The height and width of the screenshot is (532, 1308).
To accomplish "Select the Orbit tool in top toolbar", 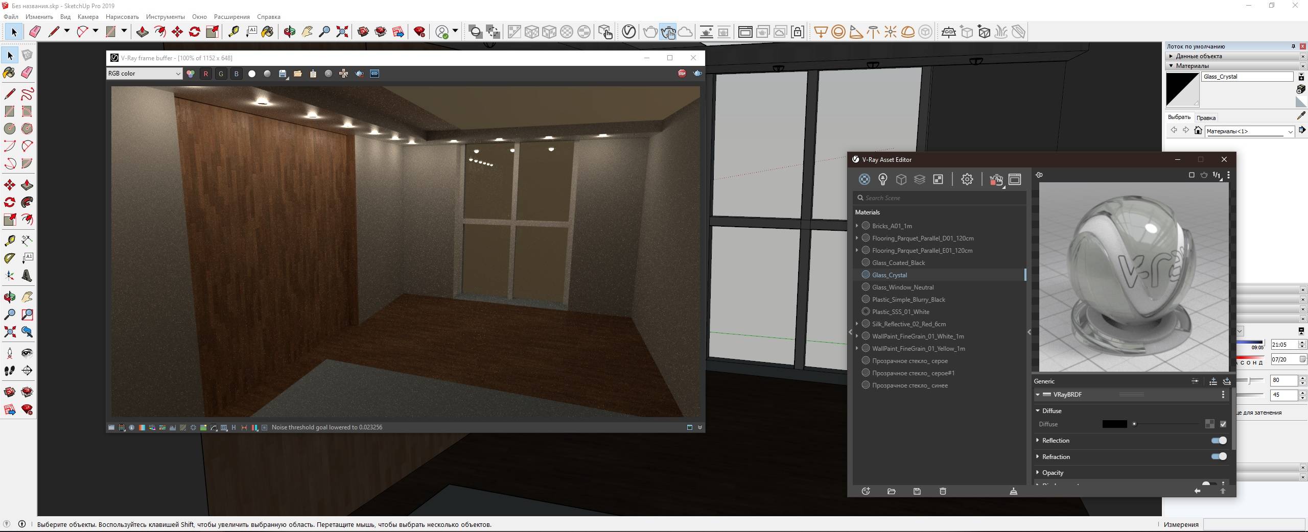I will (x=290, y=32).
